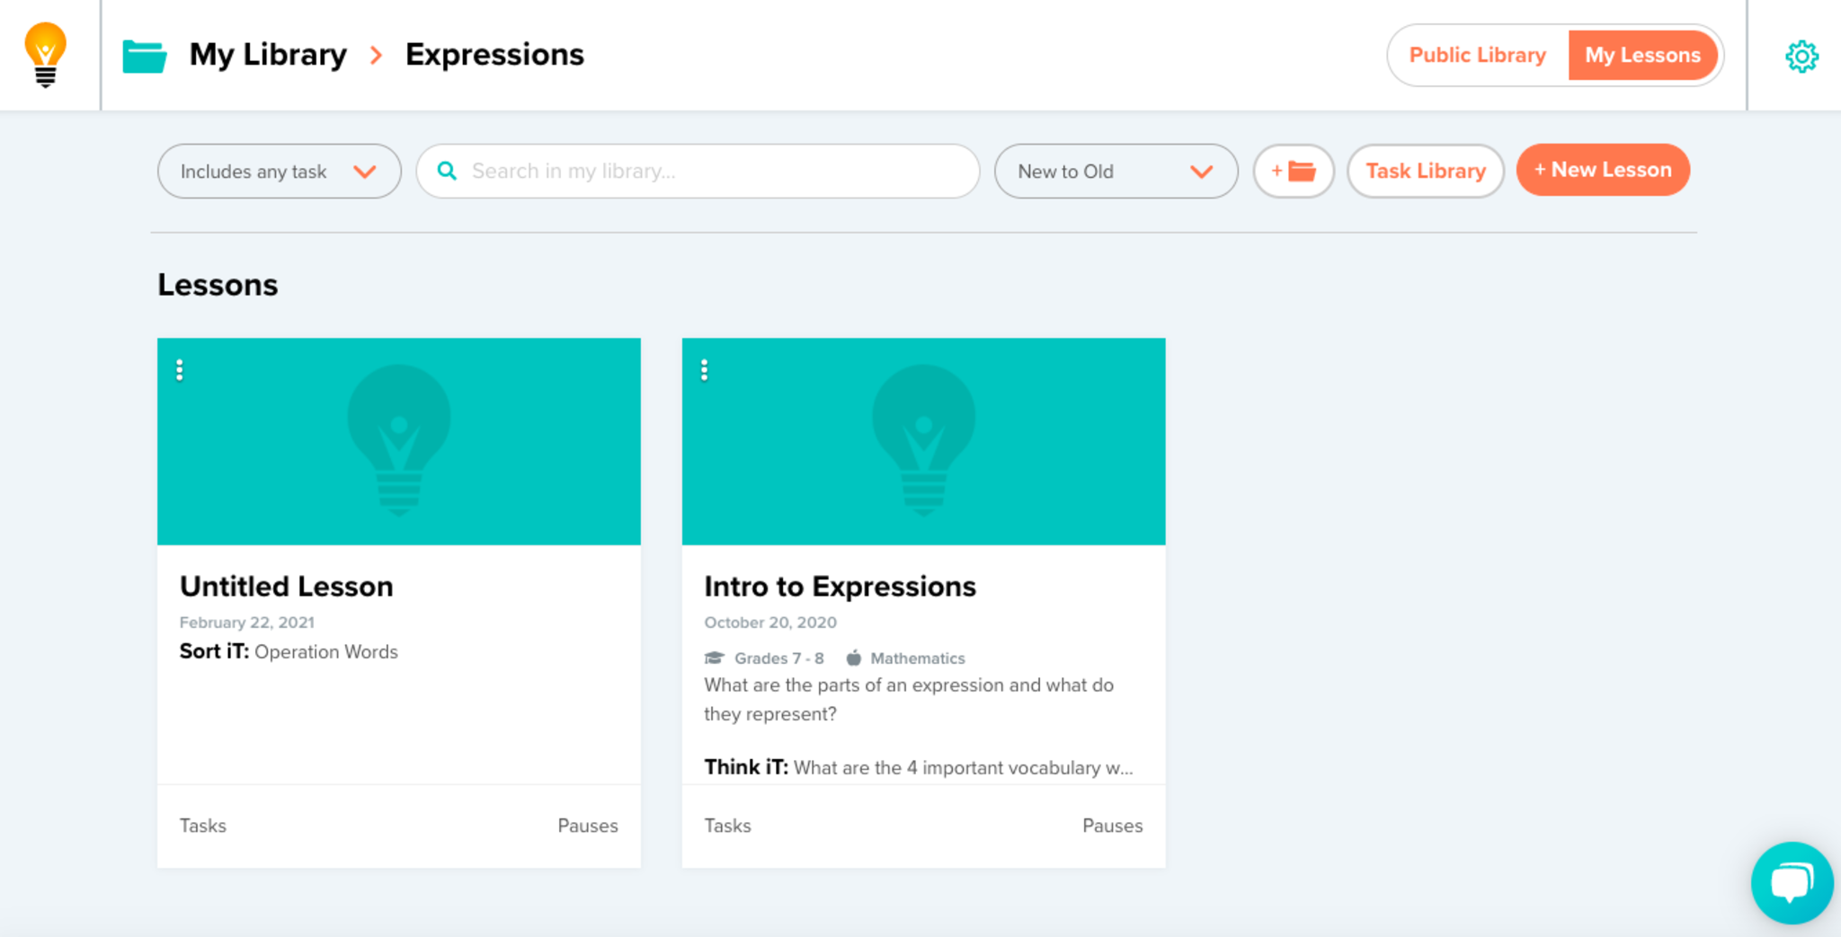Switch to My Lessons view
The image size is (1841, 937).
pos(1641,56)
